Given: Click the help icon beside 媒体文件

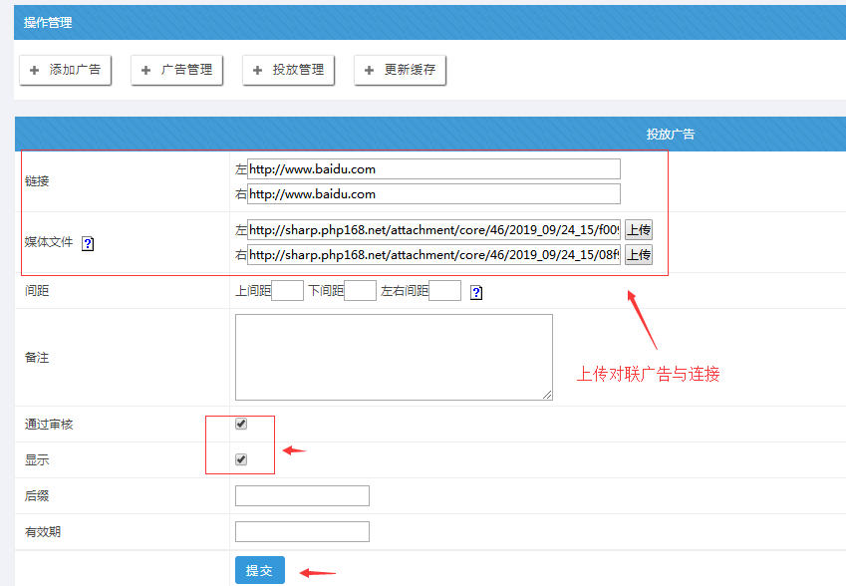Looking at the screenshot, I should click(88, 243).
